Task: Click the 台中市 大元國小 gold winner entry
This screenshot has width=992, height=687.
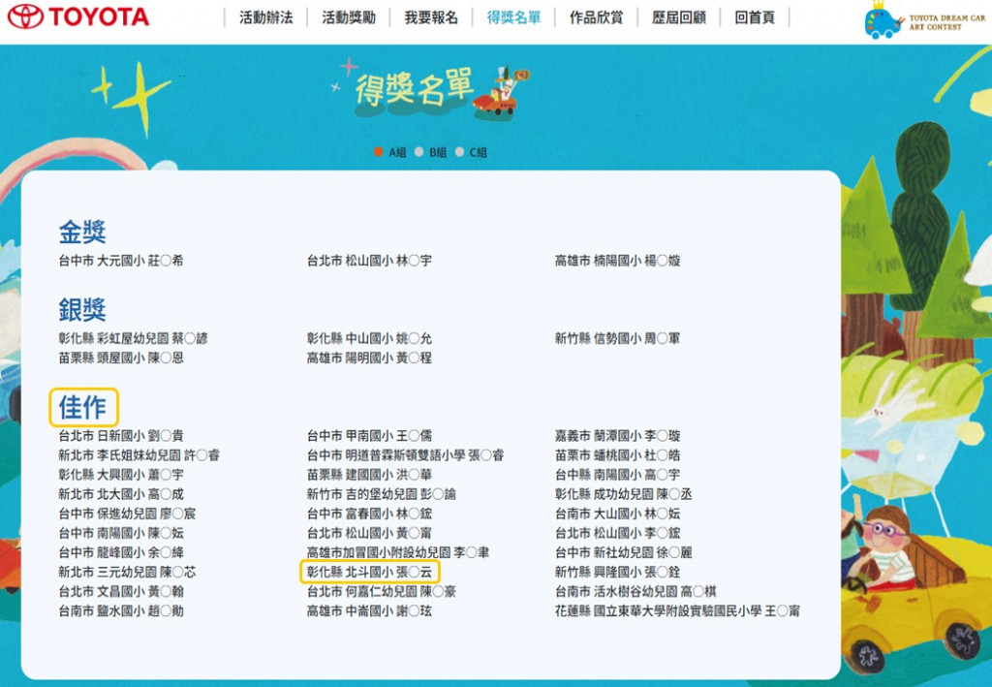Action: 120,261
